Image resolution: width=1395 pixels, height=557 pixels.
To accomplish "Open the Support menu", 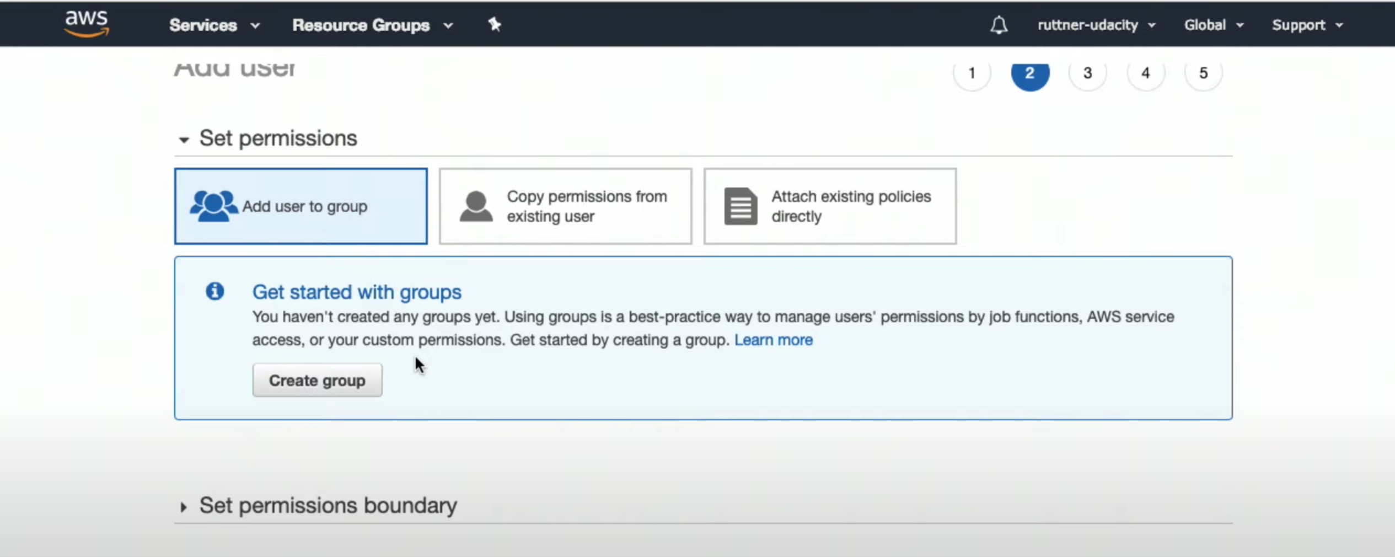I will (x=1307, y=25).
